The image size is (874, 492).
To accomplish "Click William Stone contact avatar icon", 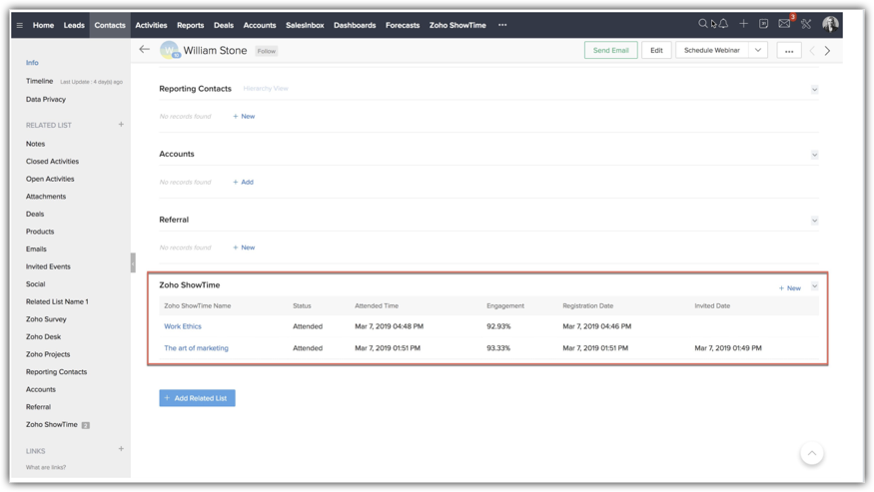I will click(x=170, y=50).
